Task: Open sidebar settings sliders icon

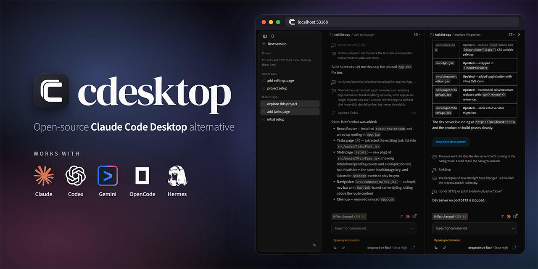Action: pos(314,245)
